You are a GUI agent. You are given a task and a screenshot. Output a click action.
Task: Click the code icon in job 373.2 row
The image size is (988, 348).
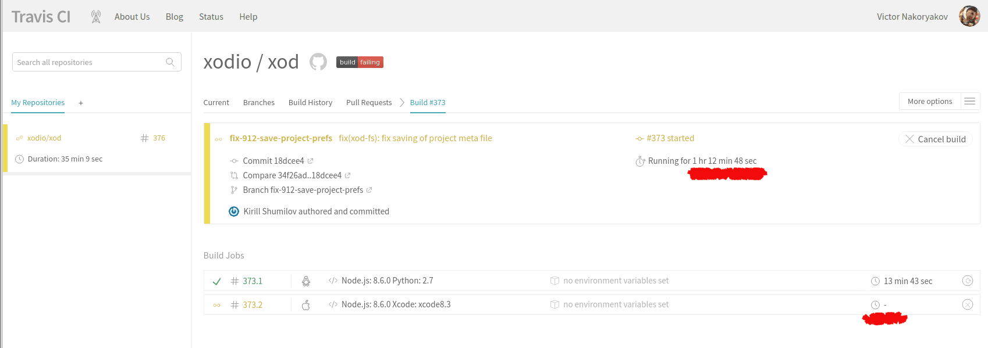point(333,304)
